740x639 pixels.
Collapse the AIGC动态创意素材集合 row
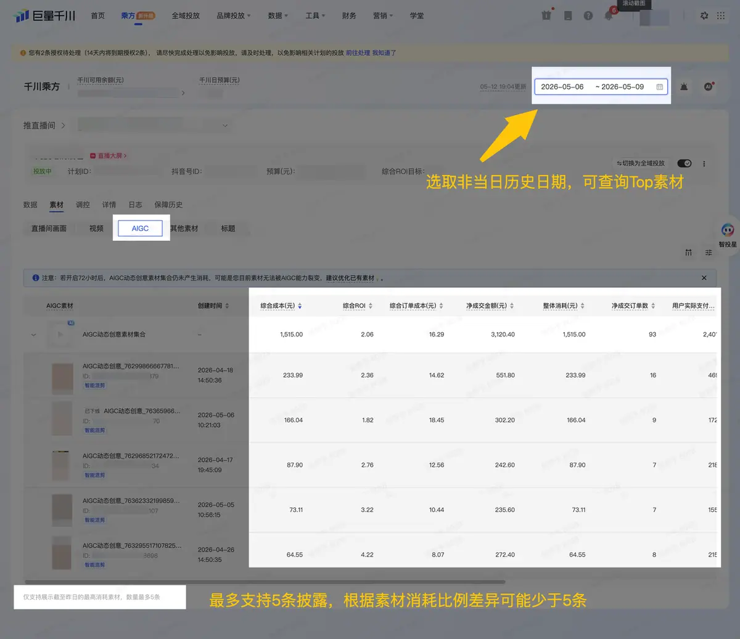pyautogui.click(x=33, y=335)
